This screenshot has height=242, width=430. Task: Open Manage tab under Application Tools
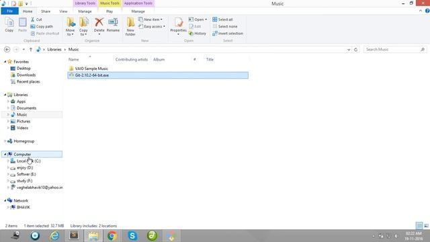138,11
